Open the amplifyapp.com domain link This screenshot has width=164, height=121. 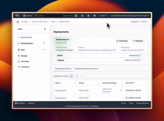pyautogui.click(x=97, y=50)
